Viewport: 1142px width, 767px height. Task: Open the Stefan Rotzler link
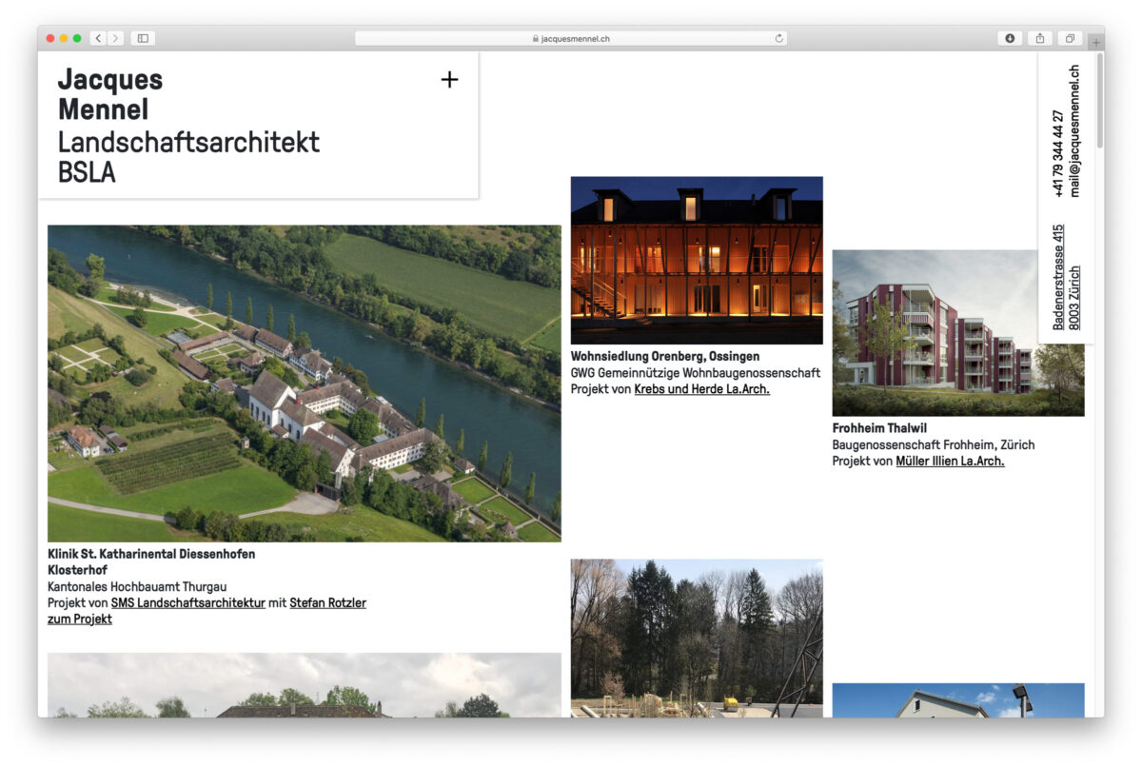327,602
